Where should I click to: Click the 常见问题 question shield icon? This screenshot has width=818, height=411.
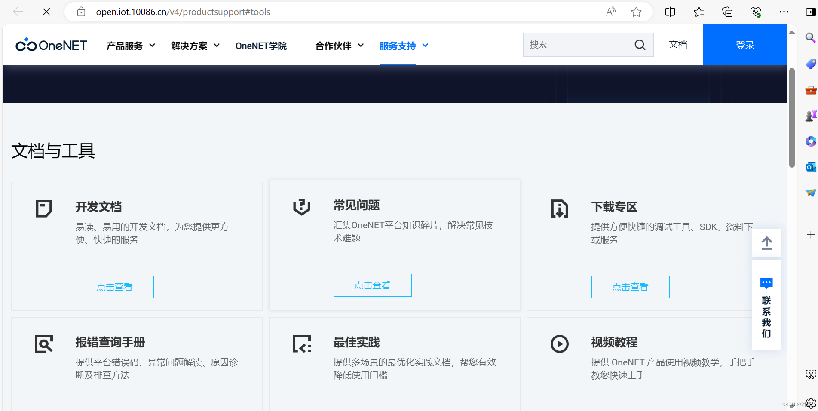(301, 208)
